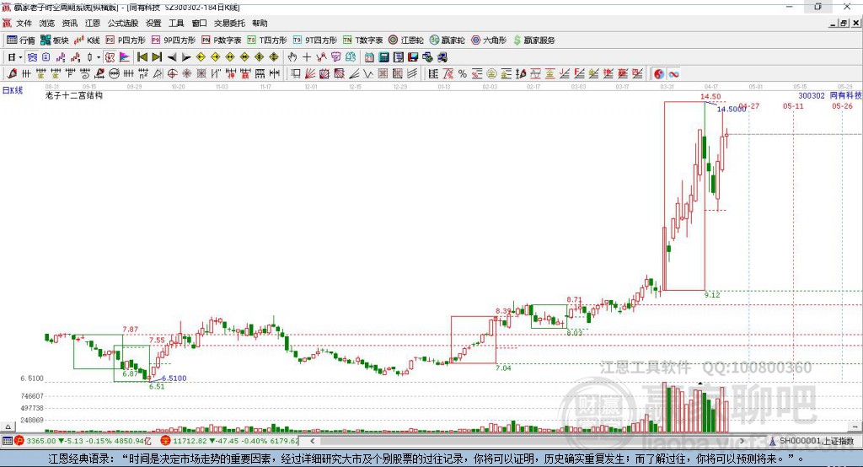Click the 14.5000 price label
The width and height of the screenshot is (863, 467).
click(732, 109)
